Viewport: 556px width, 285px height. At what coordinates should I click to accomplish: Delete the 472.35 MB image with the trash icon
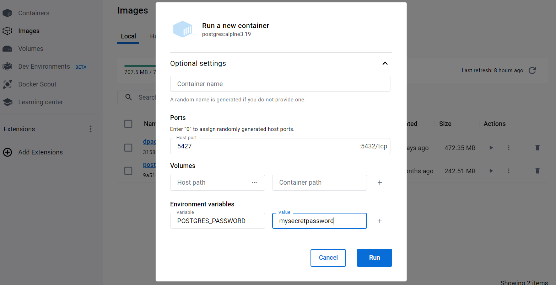[538, 148]
